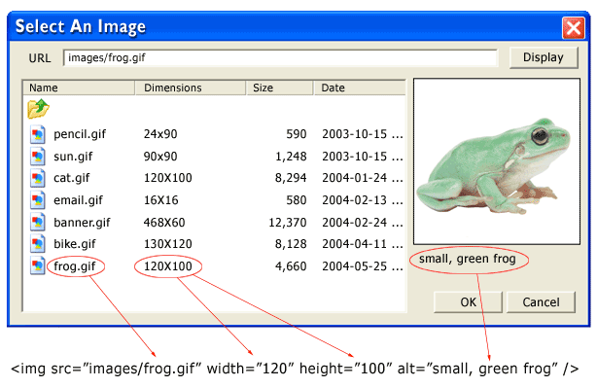Viewport: 597px width, 388px height.
Task: Click the 'small, green frog' alt text
Action: 468,259
